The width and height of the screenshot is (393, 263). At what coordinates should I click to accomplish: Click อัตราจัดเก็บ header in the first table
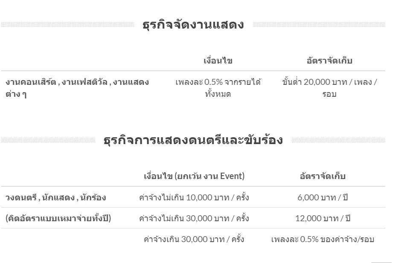329,61
